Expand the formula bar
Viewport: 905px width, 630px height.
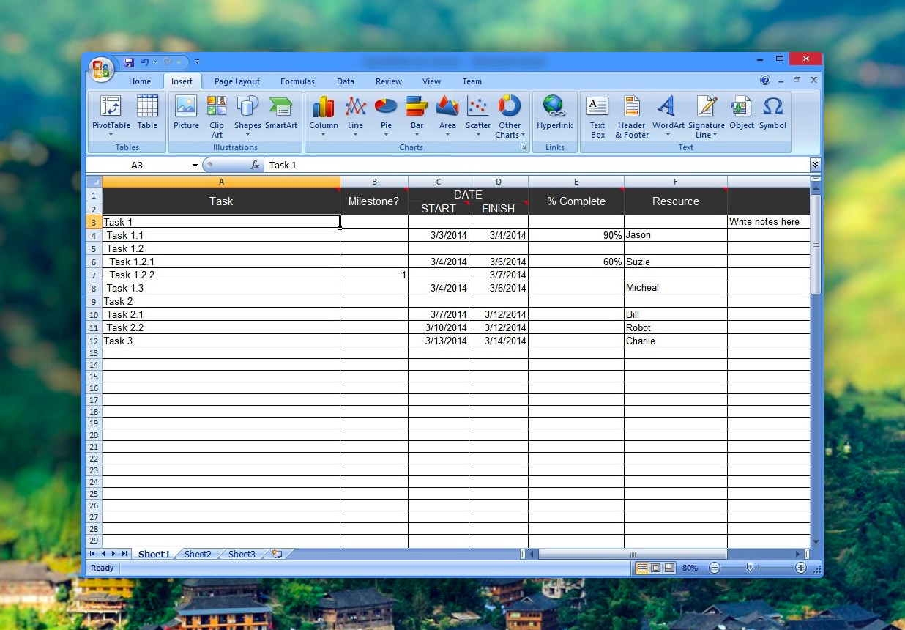tap(815, 166)
